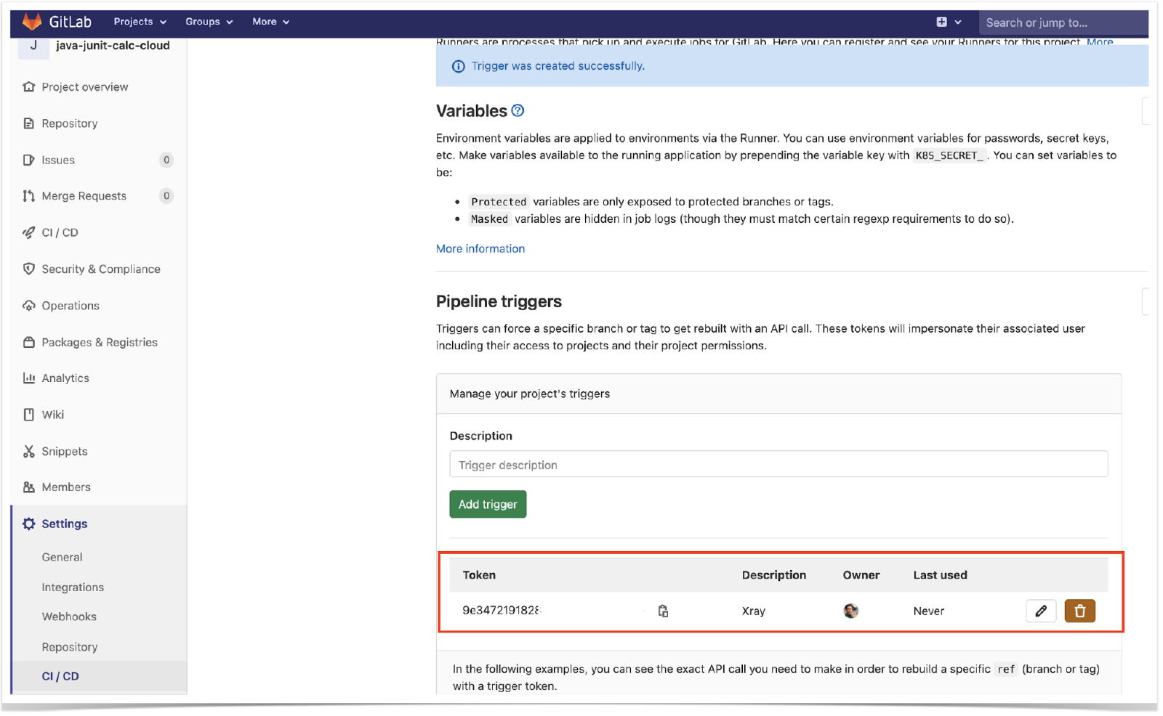Click the Add trigger button
Screen dimensions: 1163x716
[488, 504]
